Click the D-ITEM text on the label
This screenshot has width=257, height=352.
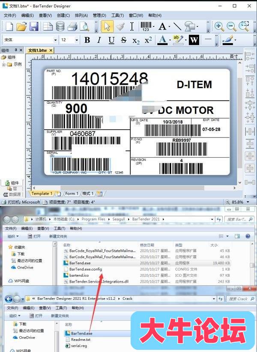(194, 84)
